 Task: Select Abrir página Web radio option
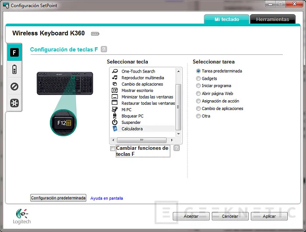click(x=198, y=93)
